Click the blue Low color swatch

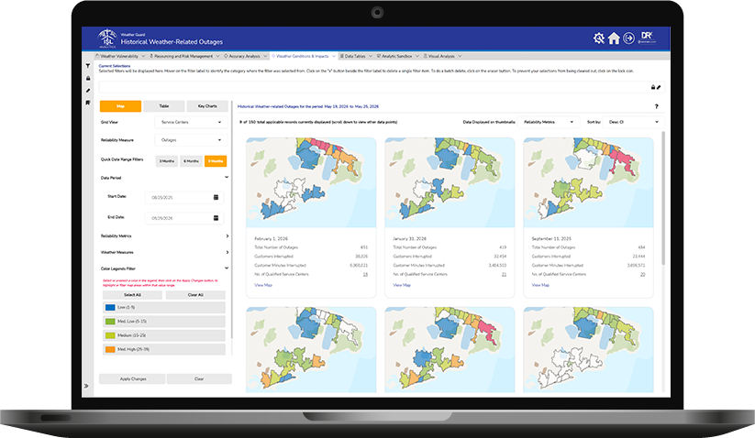(x=110, y=307)
